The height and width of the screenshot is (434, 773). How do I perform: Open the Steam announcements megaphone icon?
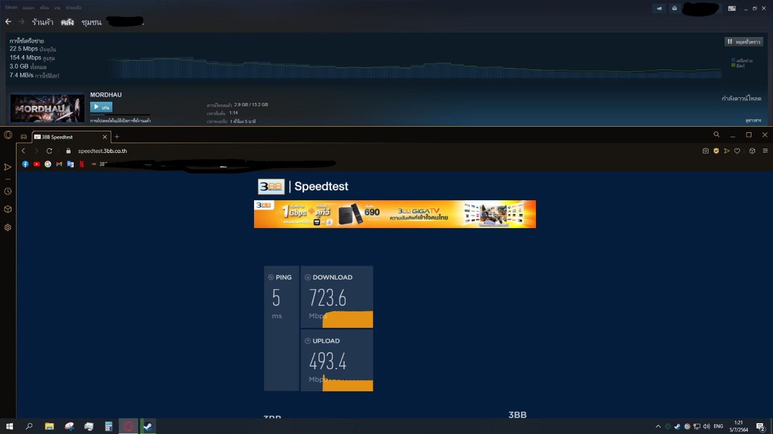[659, 8]
